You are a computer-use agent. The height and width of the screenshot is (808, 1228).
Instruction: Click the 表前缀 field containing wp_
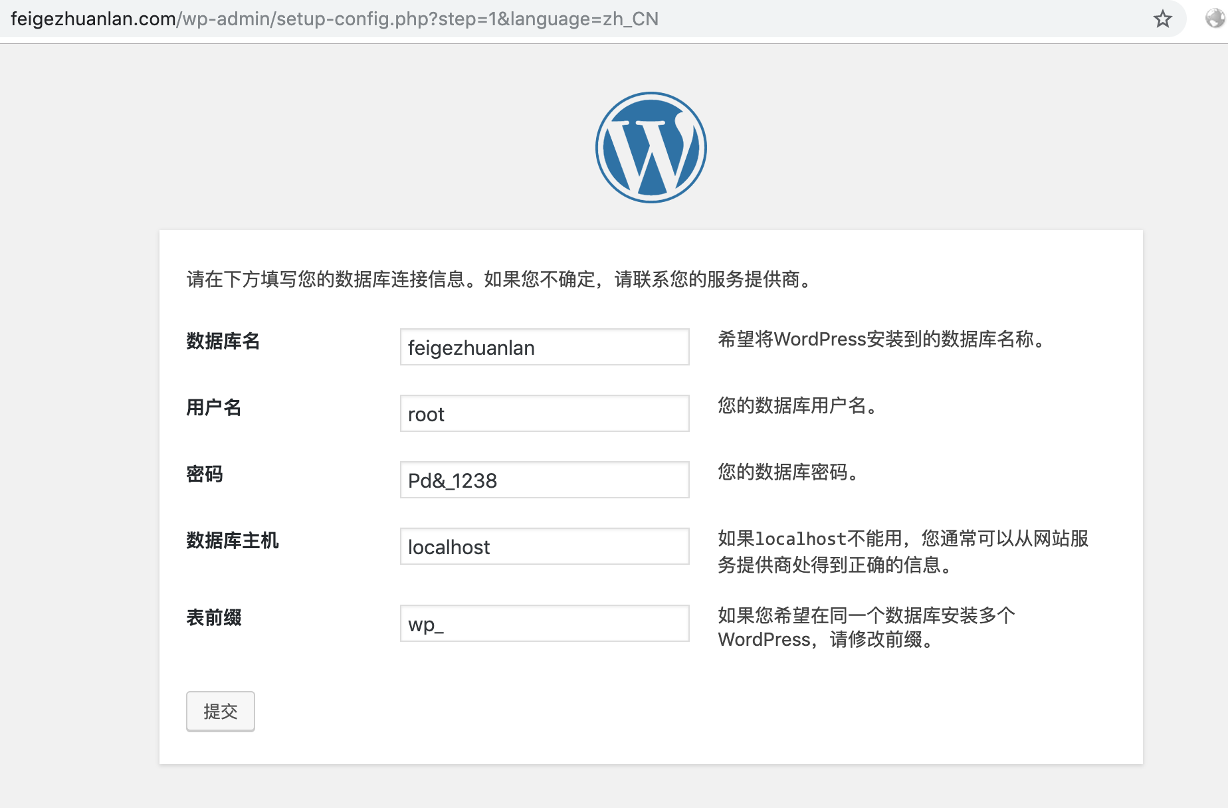pyautogui.click(x=544, y=623)
